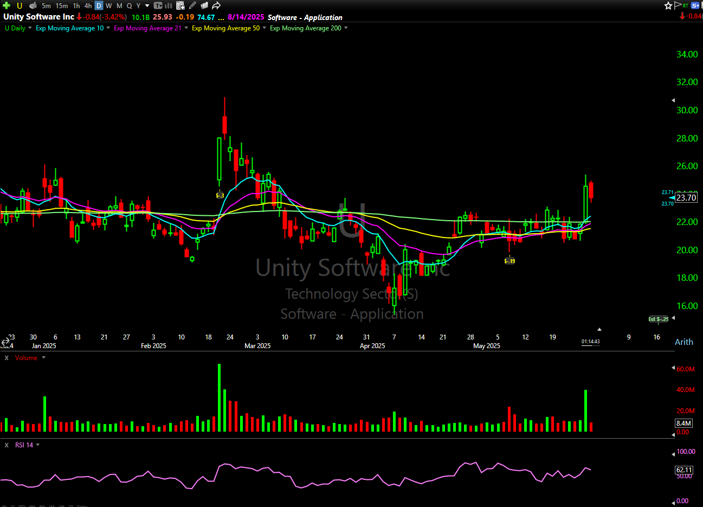Click the ellipsis after 74.67
This screenshot has width=703, height=507.
tap(221, 18)
